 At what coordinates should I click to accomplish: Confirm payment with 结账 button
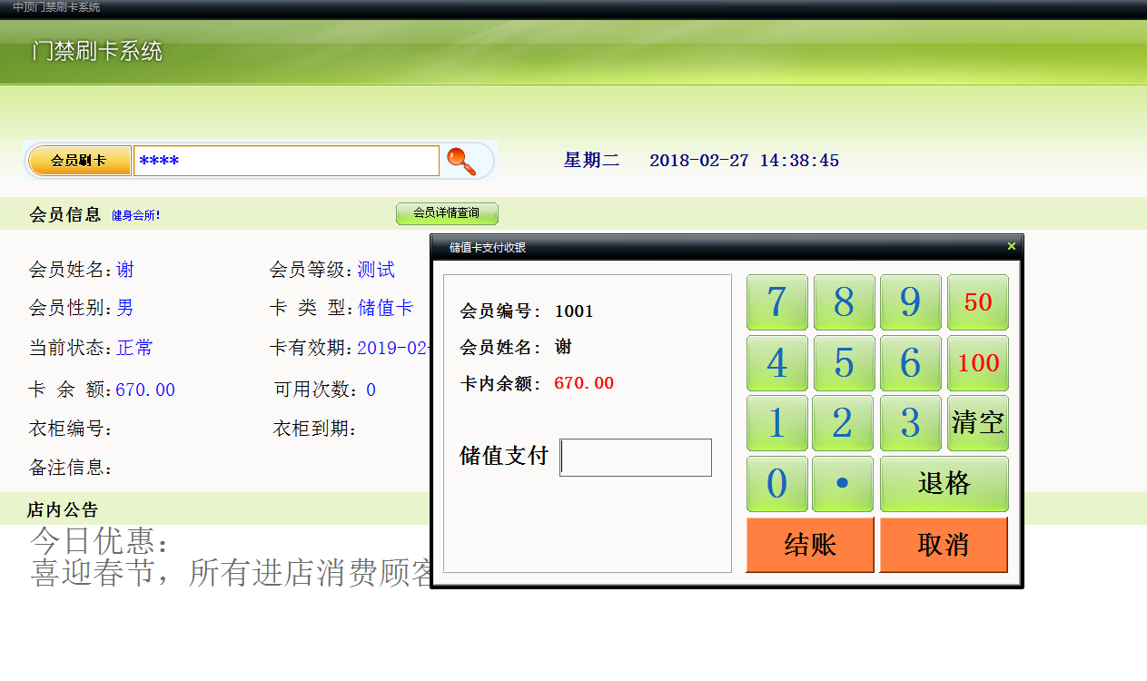coord(809,545)
